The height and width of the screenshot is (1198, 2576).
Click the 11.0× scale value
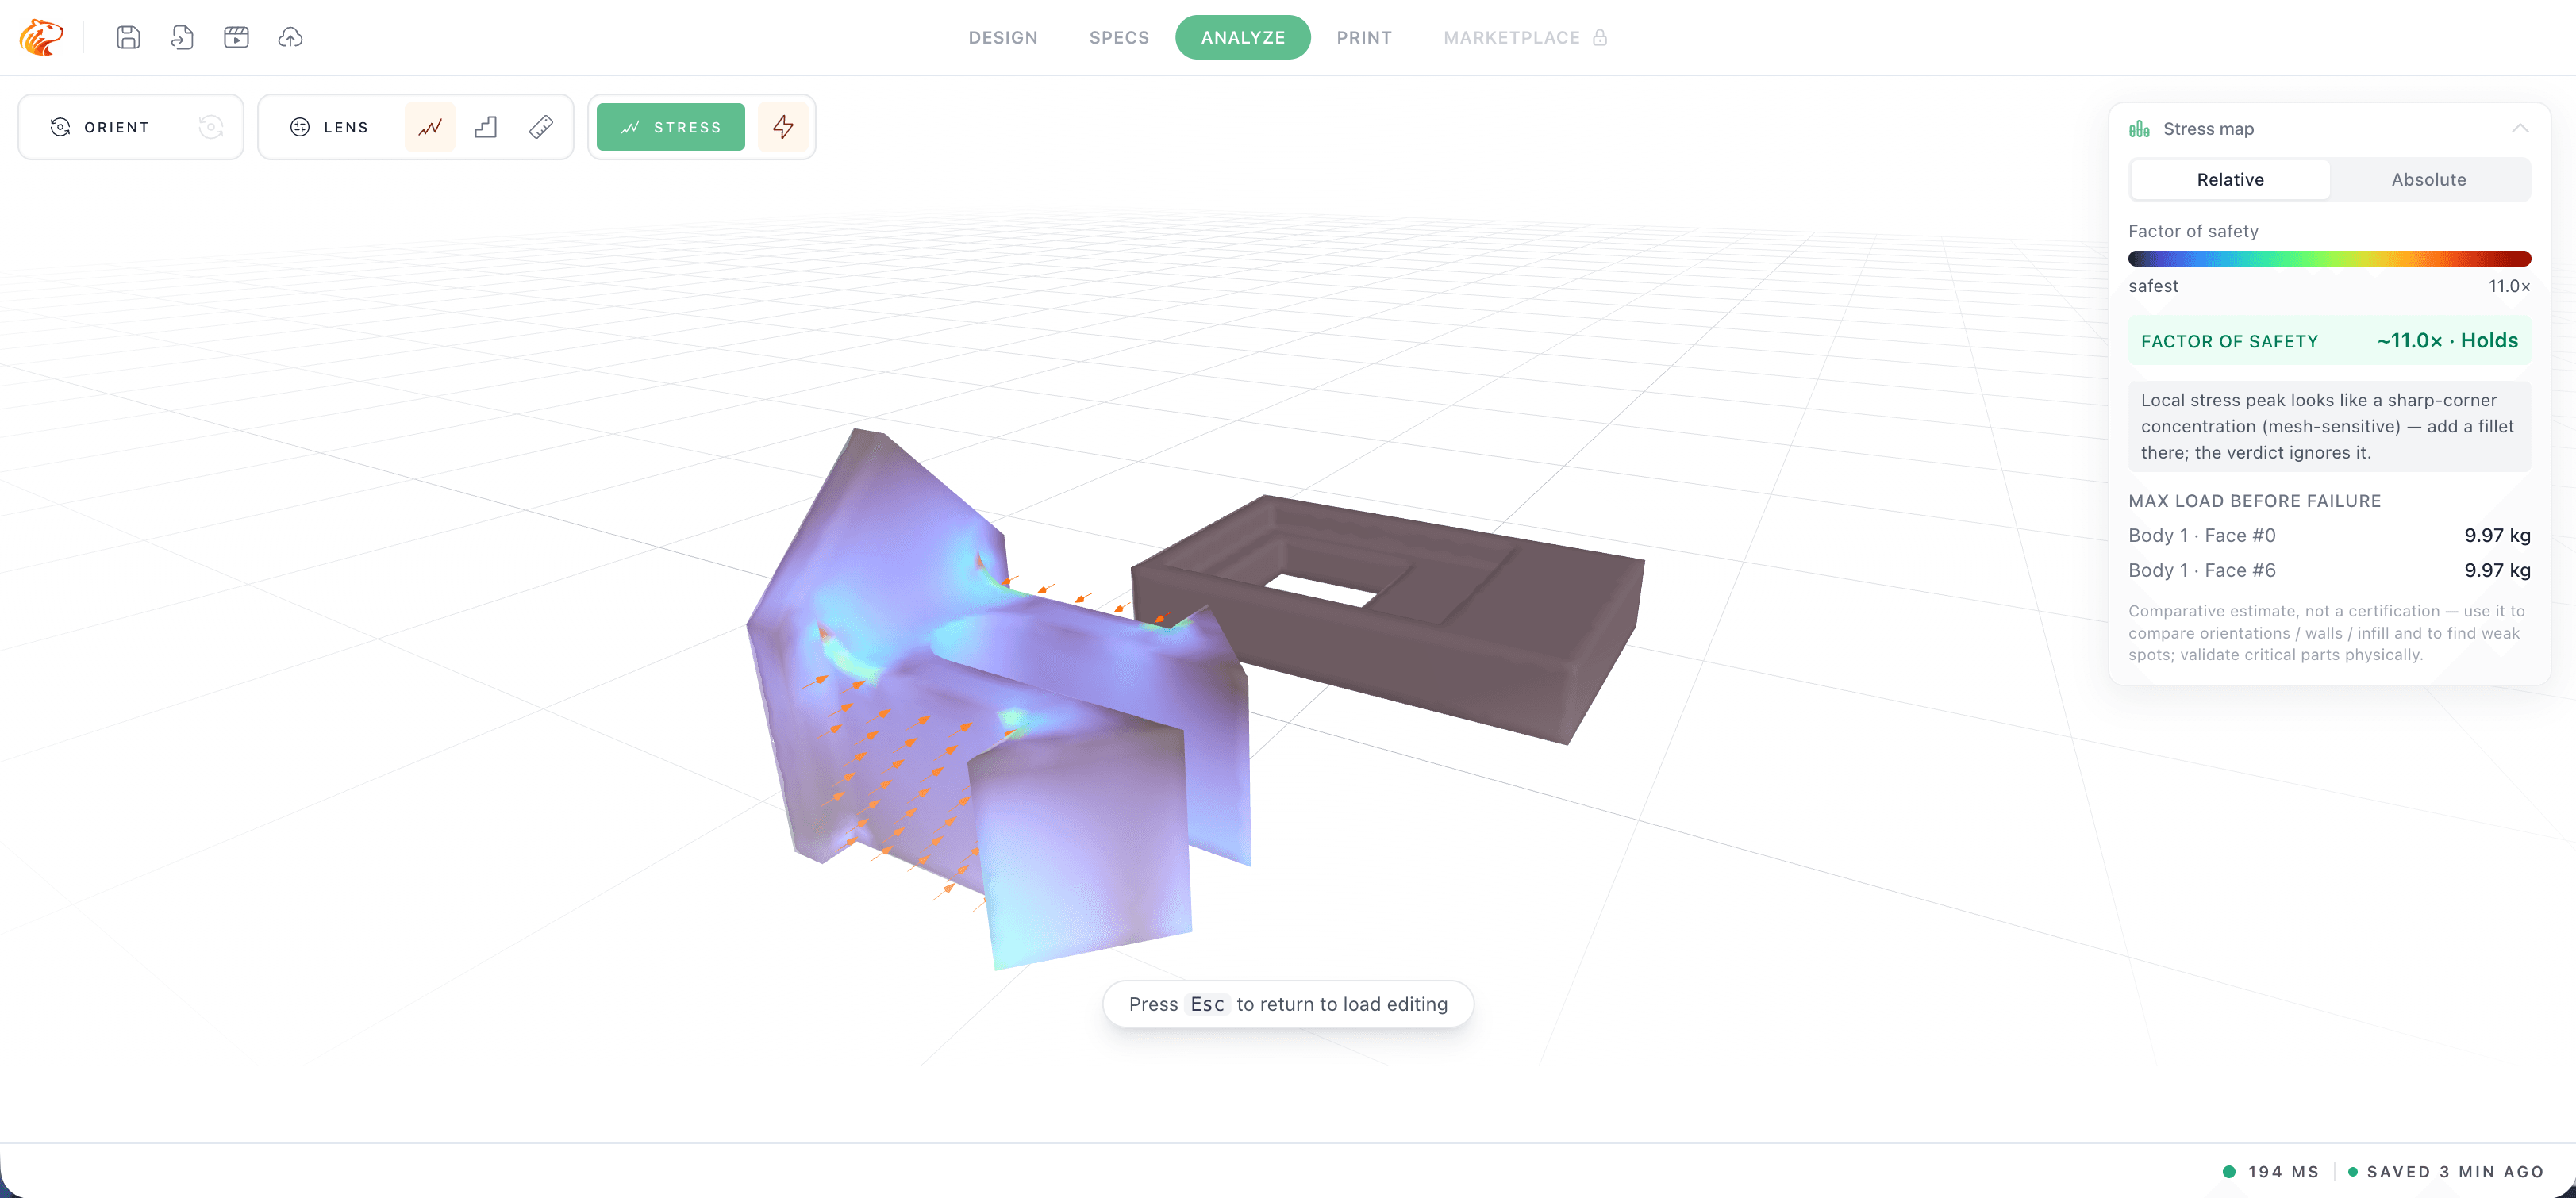pyautogui.click(x=2509, y=286)
